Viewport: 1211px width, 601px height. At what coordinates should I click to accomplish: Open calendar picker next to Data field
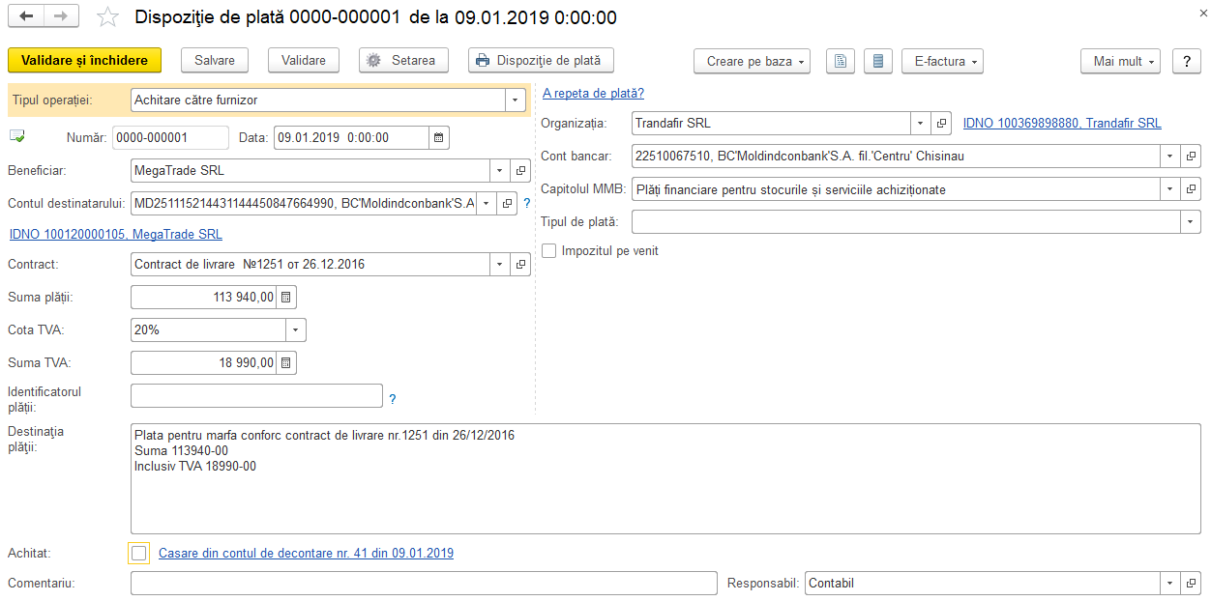[439, 138]
